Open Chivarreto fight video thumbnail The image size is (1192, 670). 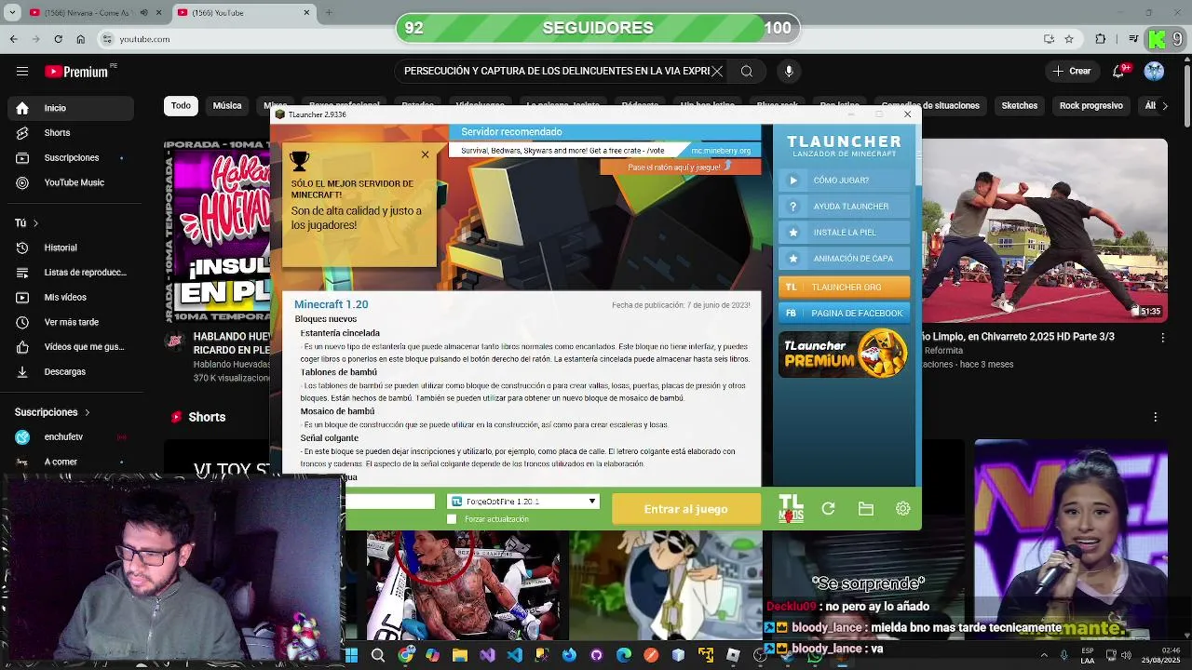click(1045, 231)
